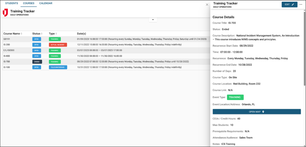Viewport: 306px width, 147px height.
Task: Select the E/L/G0300 course row
Action: coord(9,50)
